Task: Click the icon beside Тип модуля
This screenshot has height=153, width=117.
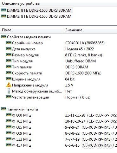Action: pyautogui.click(x=9, y=61)
